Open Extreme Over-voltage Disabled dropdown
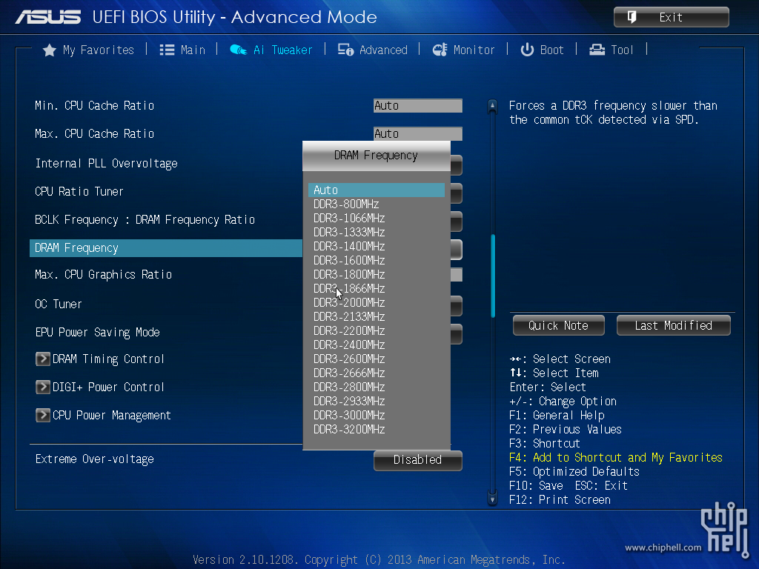759x569 pixels. (418, 459)
